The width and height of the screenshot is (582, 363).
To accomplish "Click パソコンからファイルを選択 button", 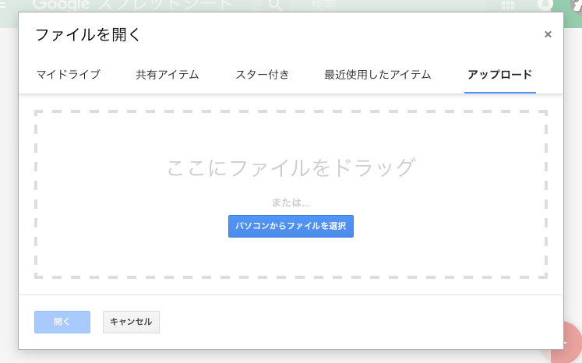I will click(291, 226).
